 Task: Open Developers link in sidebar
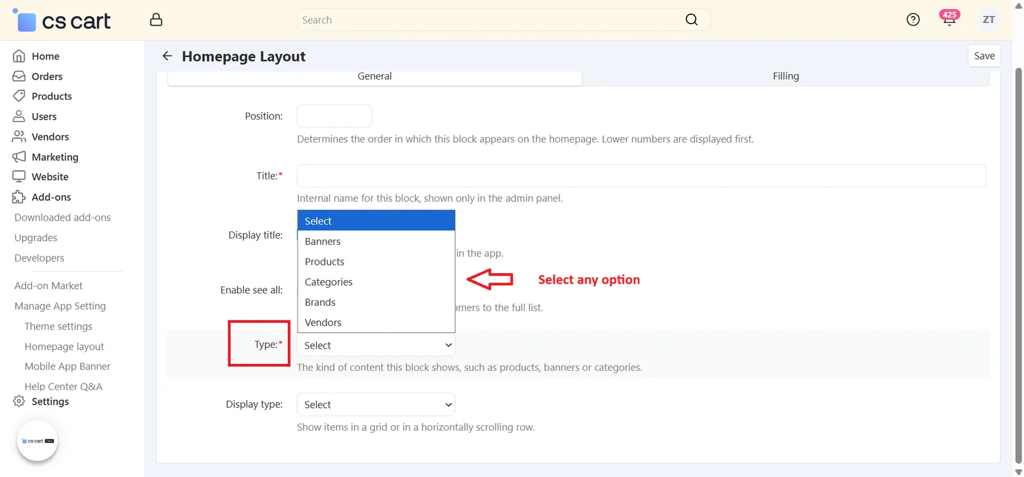pos(39,258)
